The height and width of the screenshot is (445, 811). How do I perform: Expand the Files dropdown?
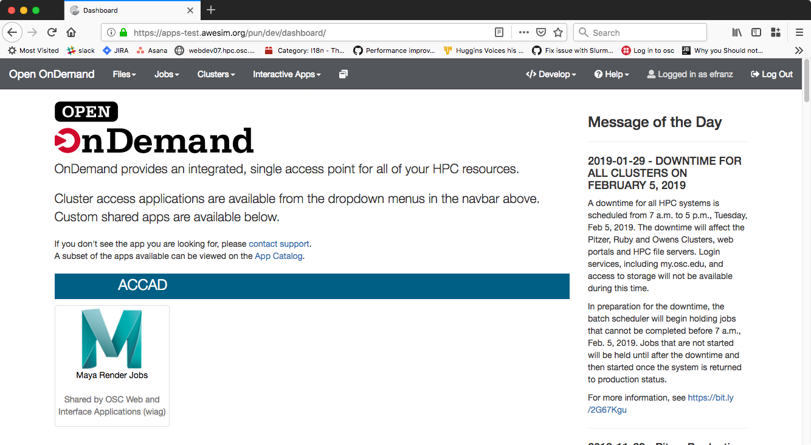124,74
